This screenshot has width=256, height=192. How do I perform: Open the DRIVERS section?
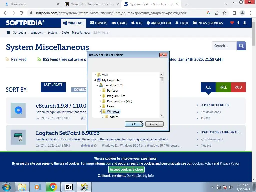click(99, 23)
